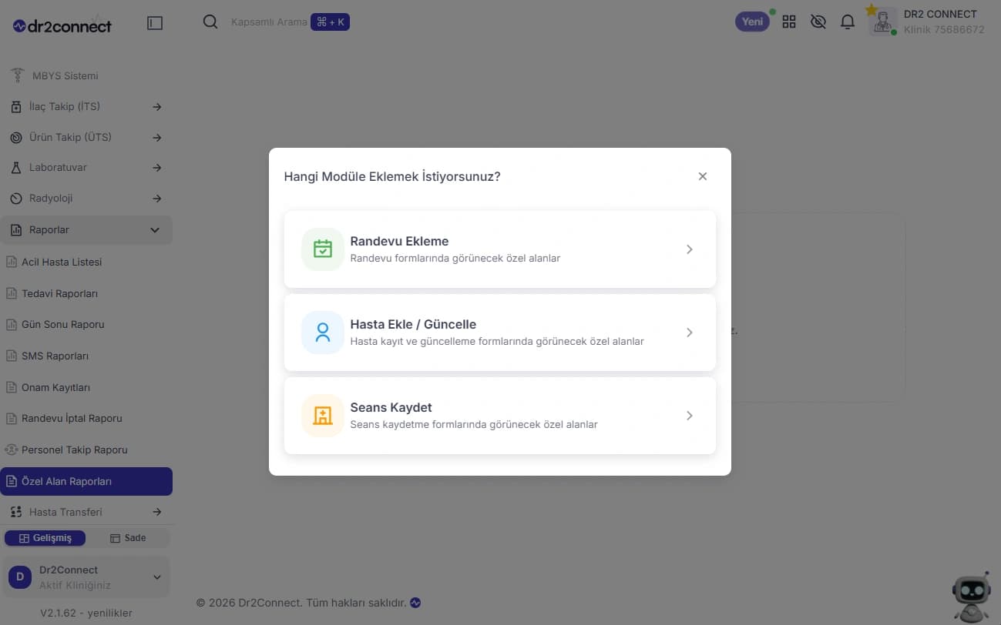Viewport: 1001px width, 625px height.
Task: Click the dr2connect logo
Action: tap(62, 25)
